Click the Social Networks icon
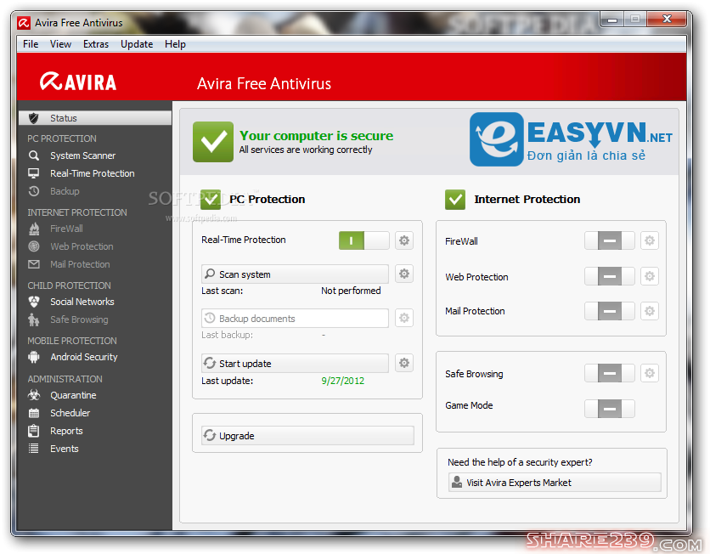The width and height of the screenshot is (710, 554). click(x=33, y=302)
